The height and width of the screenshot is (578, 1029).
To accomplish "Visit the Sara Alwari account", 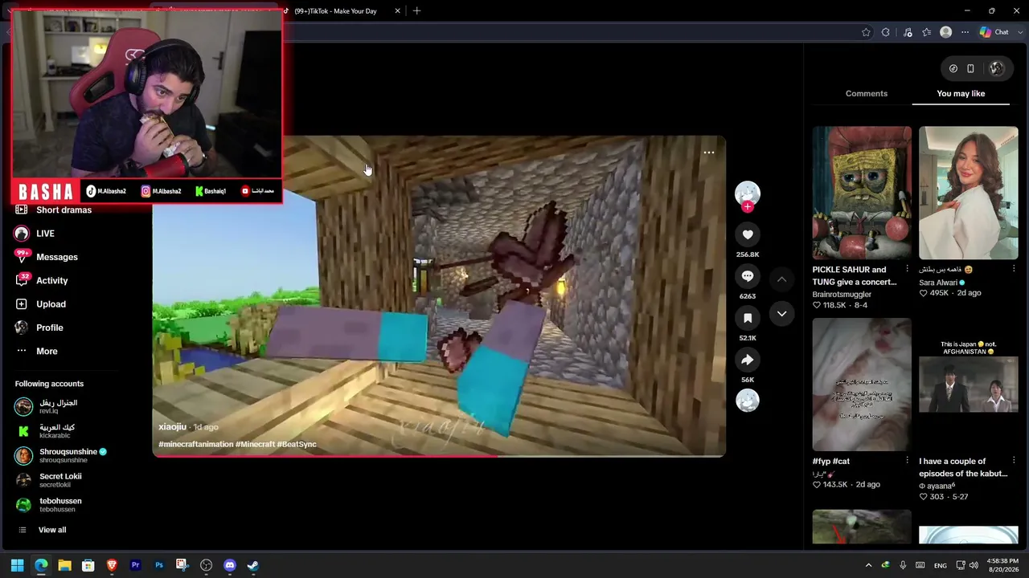I will (x=941, y=283).
